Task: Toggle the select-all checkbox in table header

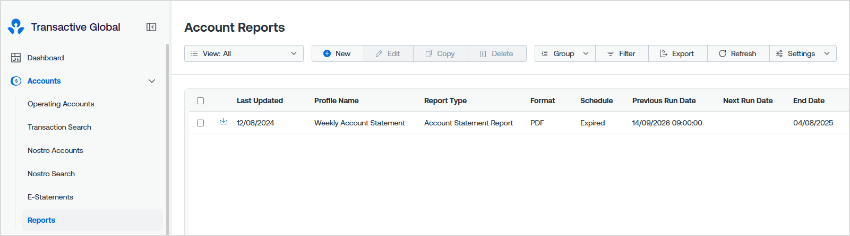Action: pos(200,101)
